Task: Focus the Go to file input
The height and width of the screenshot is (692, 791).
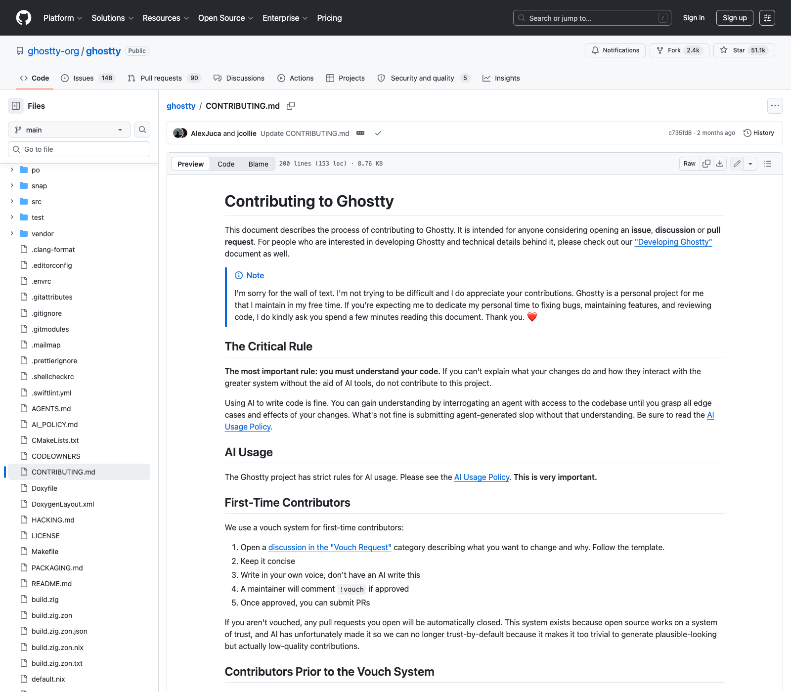Action: tap(79, 149)
